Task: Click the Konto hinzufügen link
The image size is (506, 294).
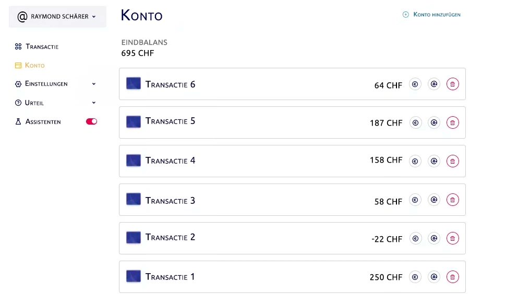Action: pyautogui.click(x=437, y=15)
